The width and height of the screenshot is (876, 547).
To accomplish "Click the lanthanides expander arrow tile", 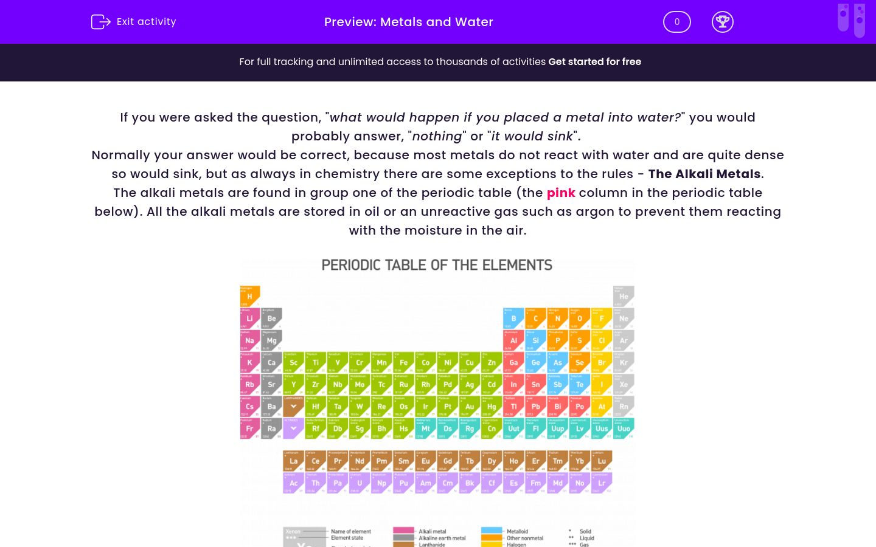I will click(294, 406).
